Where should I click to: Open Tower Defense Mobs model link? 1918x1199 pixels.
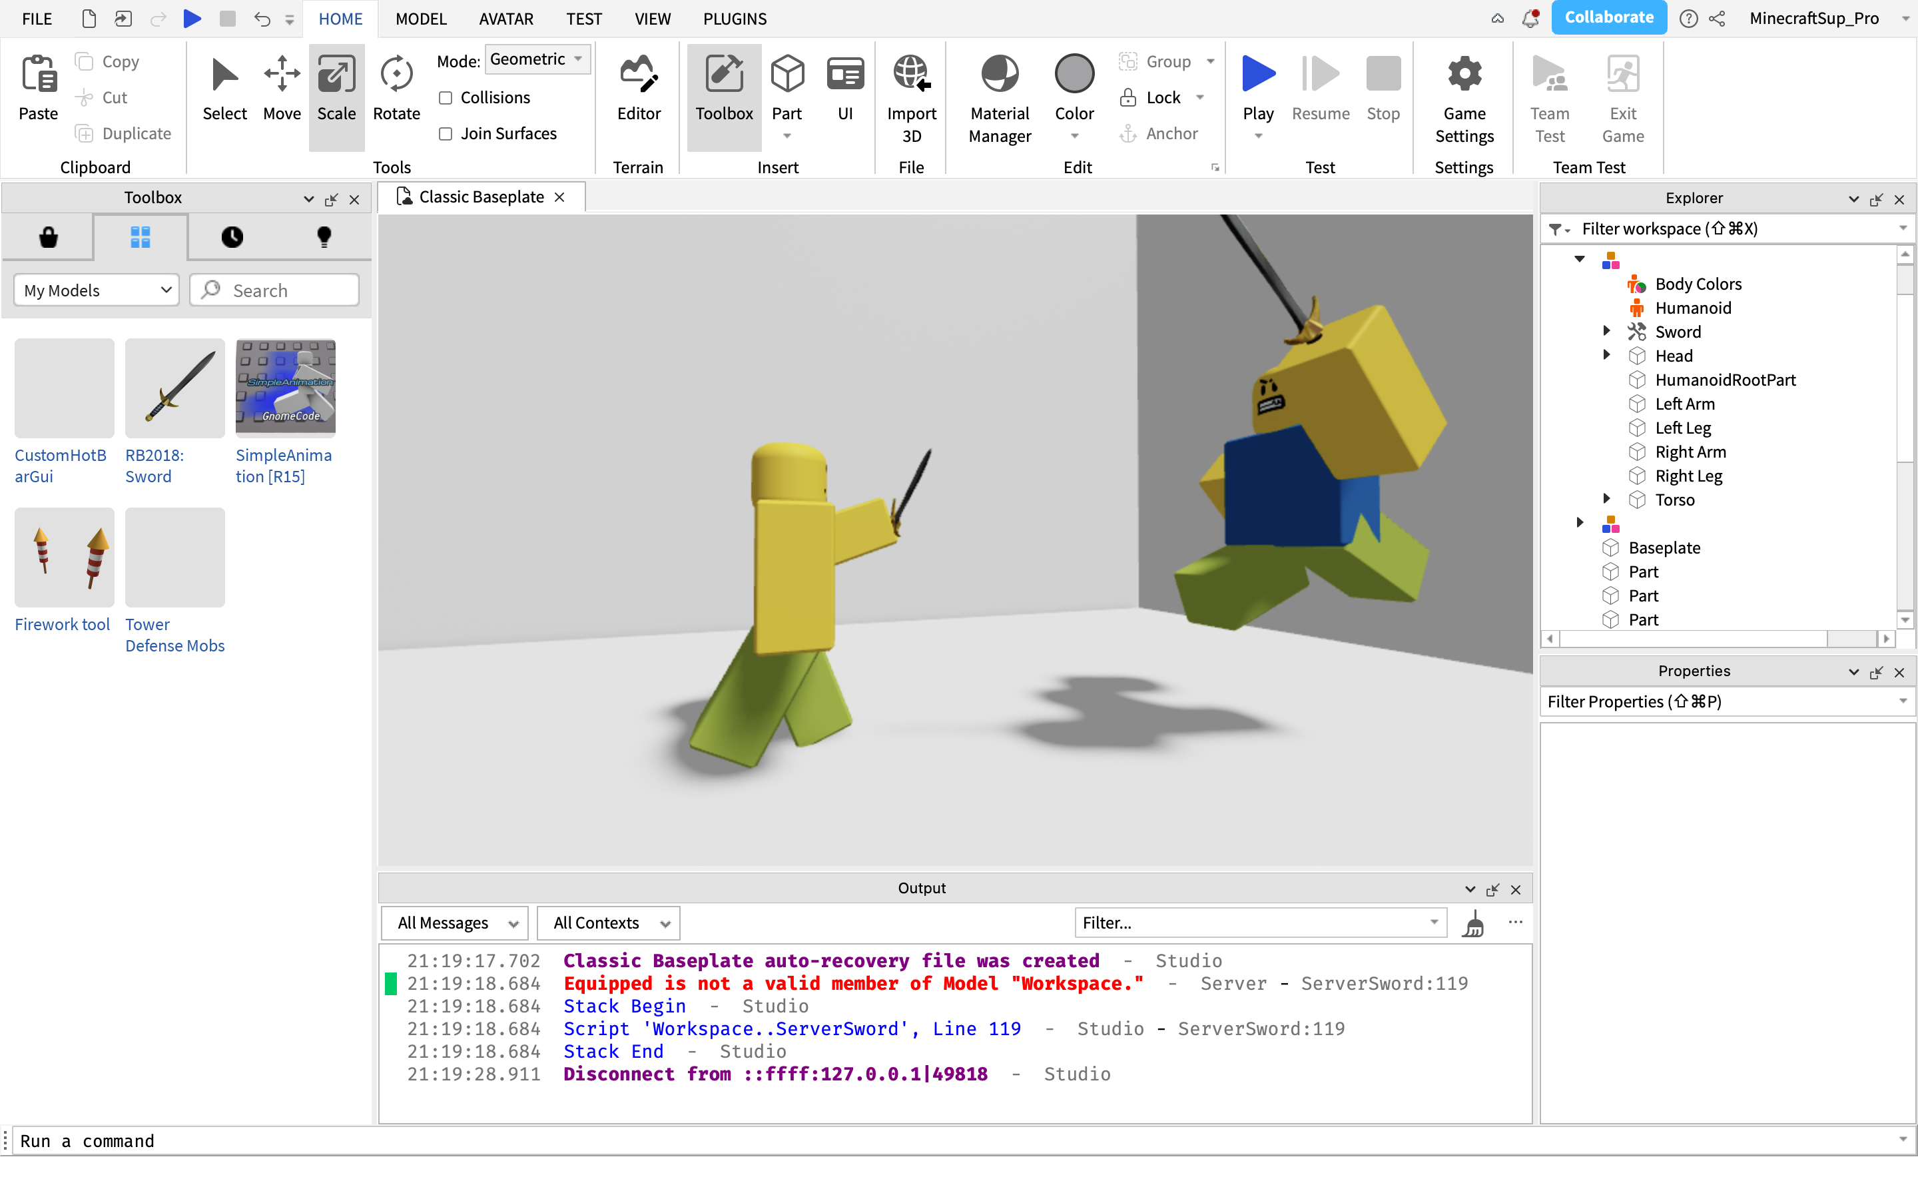[x=174, y=635]
